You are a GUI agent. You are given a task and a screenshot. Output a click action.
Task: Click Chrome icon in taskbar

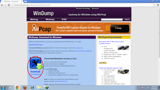tap(17, 88)
